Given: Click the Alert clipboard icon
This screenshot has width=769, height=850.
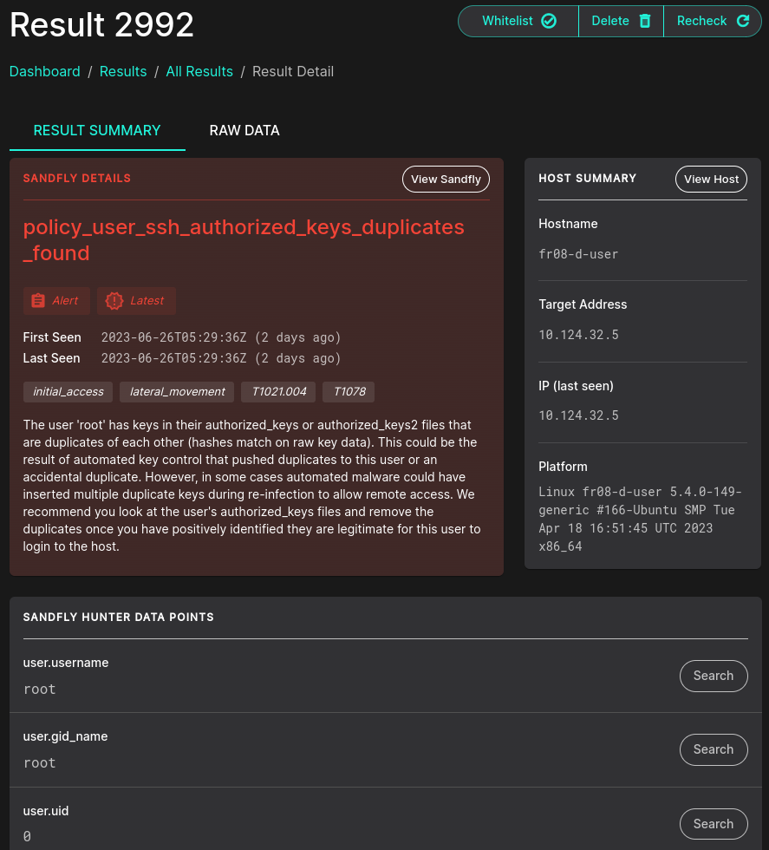Looking at the screenshot, I should click(x=38, y=300).
